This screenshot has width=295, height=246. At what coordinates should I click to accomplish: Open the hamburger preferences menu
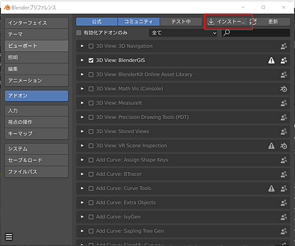(x=9, y=237)
